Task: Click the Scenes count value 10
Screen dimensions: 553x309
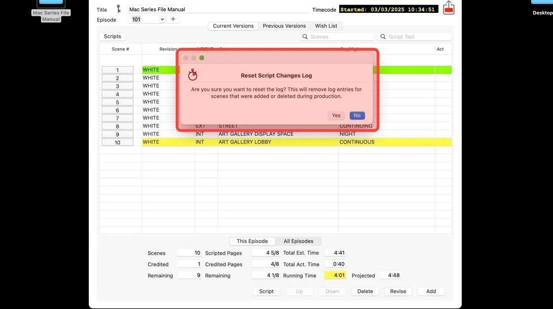Action: (190, 253)
